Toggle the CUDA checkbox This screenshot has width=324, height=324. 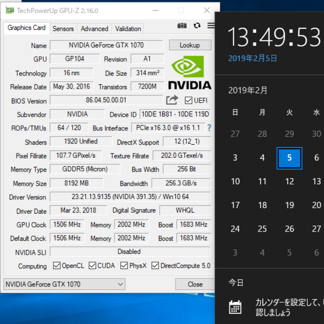coord(92,265)
